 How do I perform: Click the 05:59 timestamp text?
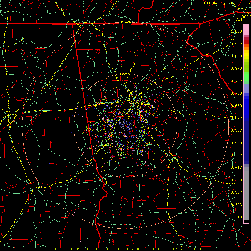coord(194,249)
